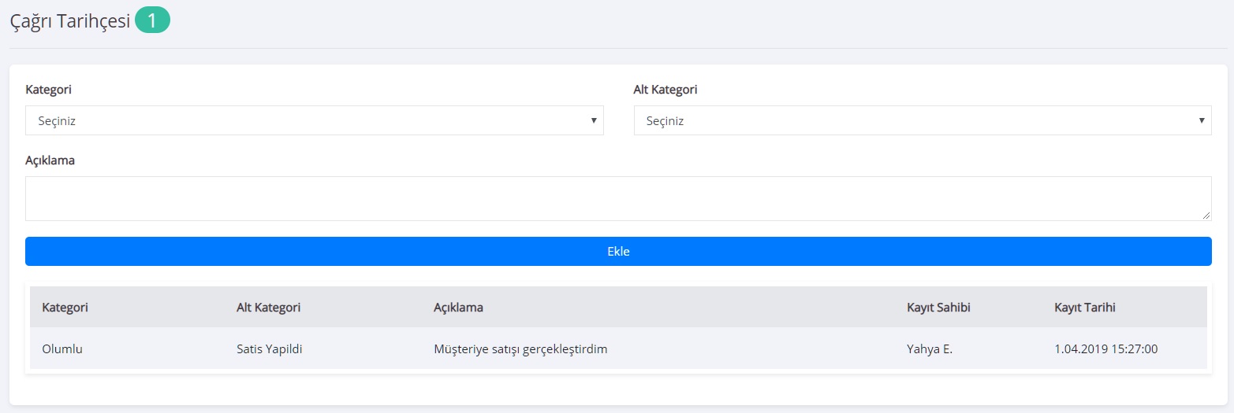Click the Açıklama label above the text area
The image size is (1234, 413).
click(x=50, y=160)
